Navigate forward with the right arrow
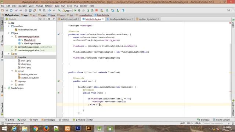The height and width of the screenshot is (132, 235). click(54, 10)
